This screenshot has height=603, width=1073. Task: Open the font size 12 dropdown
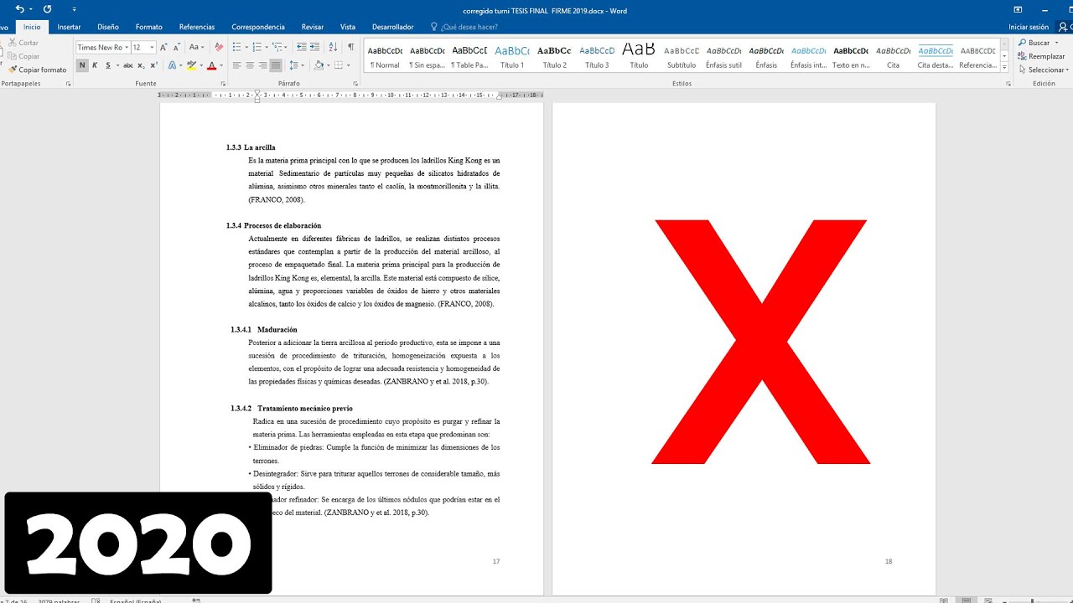pyautogui.click(x=152, y=48)
